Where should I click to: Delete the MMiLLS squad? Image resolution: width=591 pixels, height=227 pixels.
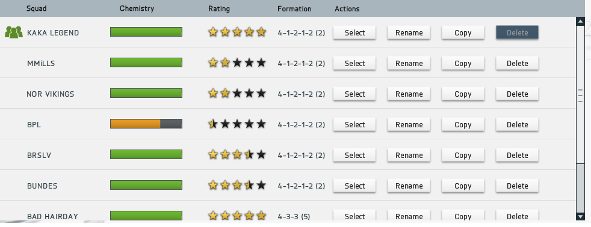(x=517, y=63)
